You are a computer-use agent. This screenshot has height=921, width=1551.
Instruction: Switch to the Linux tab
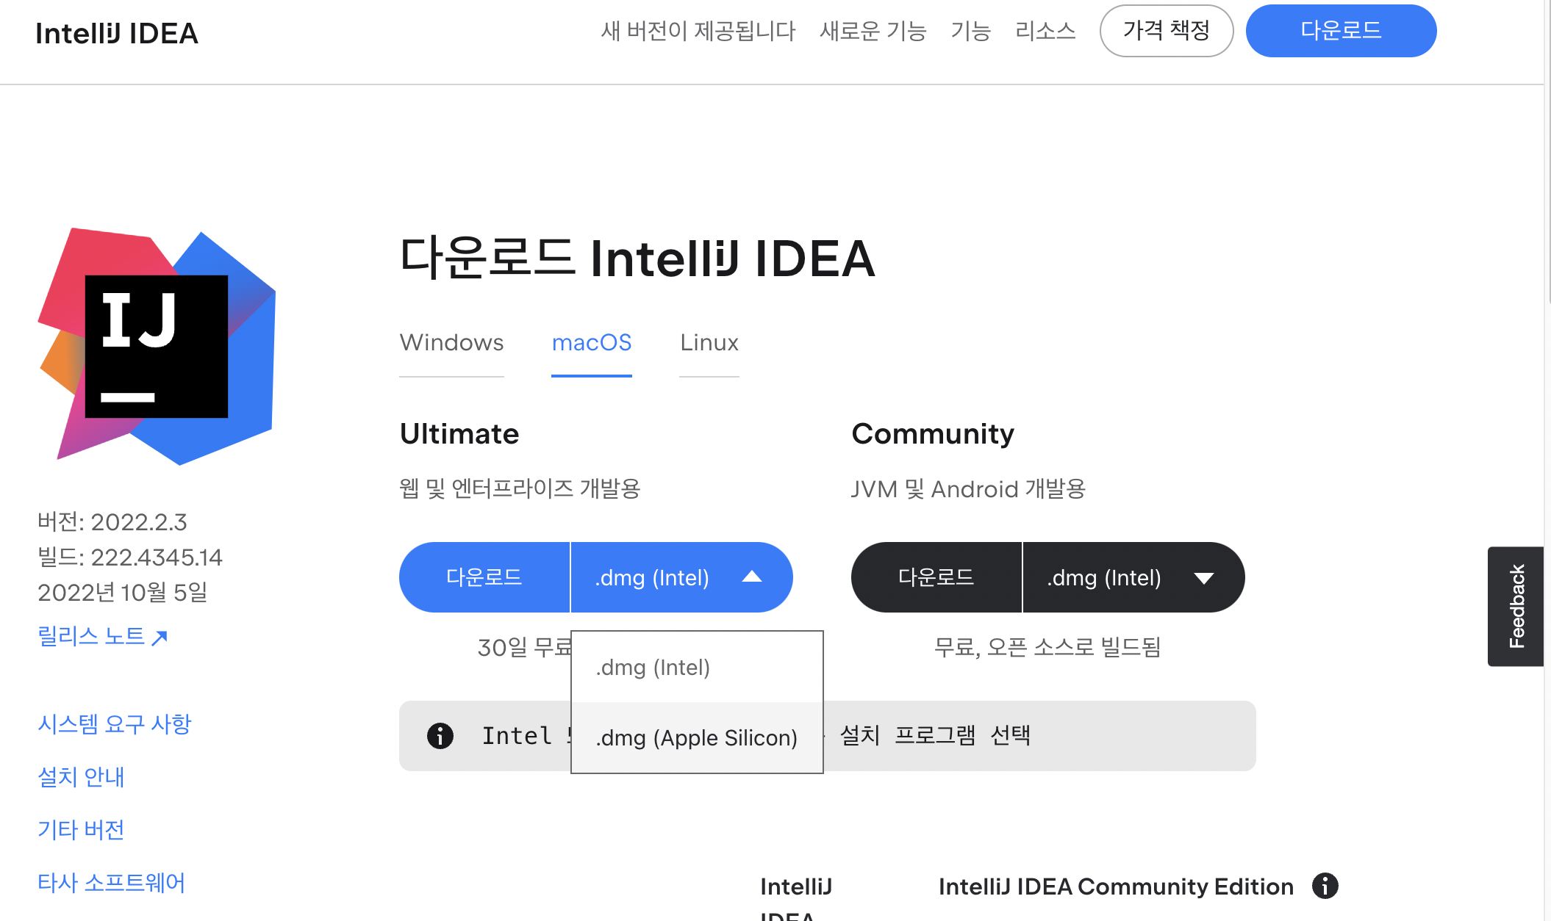709,343
